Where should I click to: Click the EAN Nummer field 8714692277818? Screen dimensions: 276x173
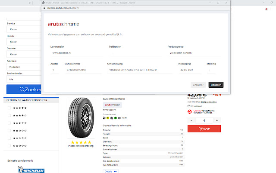pos(83,70)
